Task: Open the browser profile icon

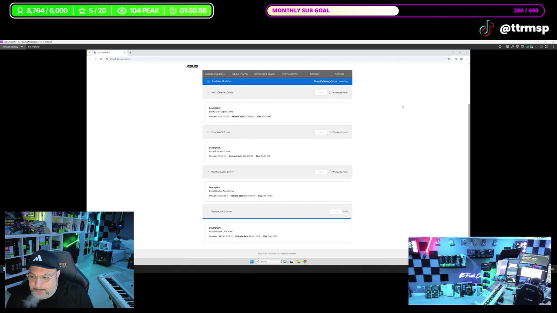Action: pyautogui.click(x=461, y=59)
